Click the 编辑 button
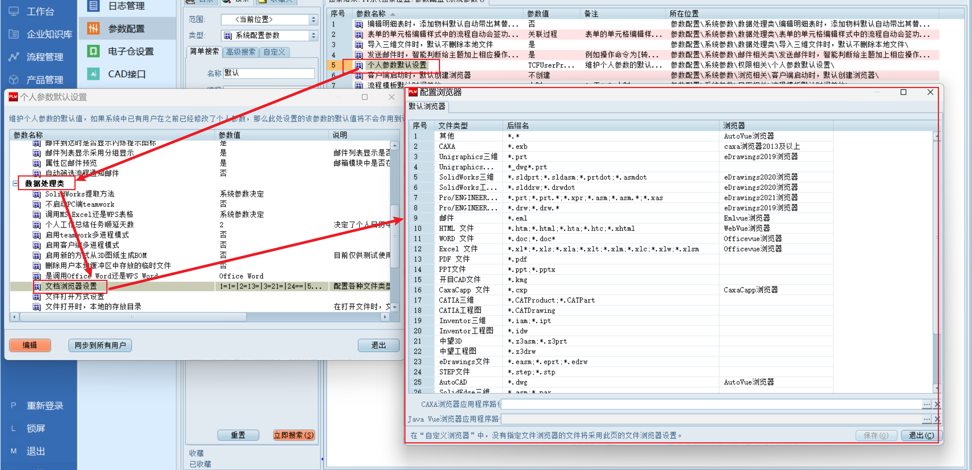 pyautogui.click(x=30, y=345)
